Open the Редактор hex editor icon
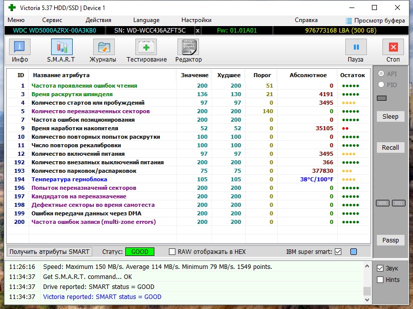This screenshot has width=413, height=309. click(x=188, y=47)
